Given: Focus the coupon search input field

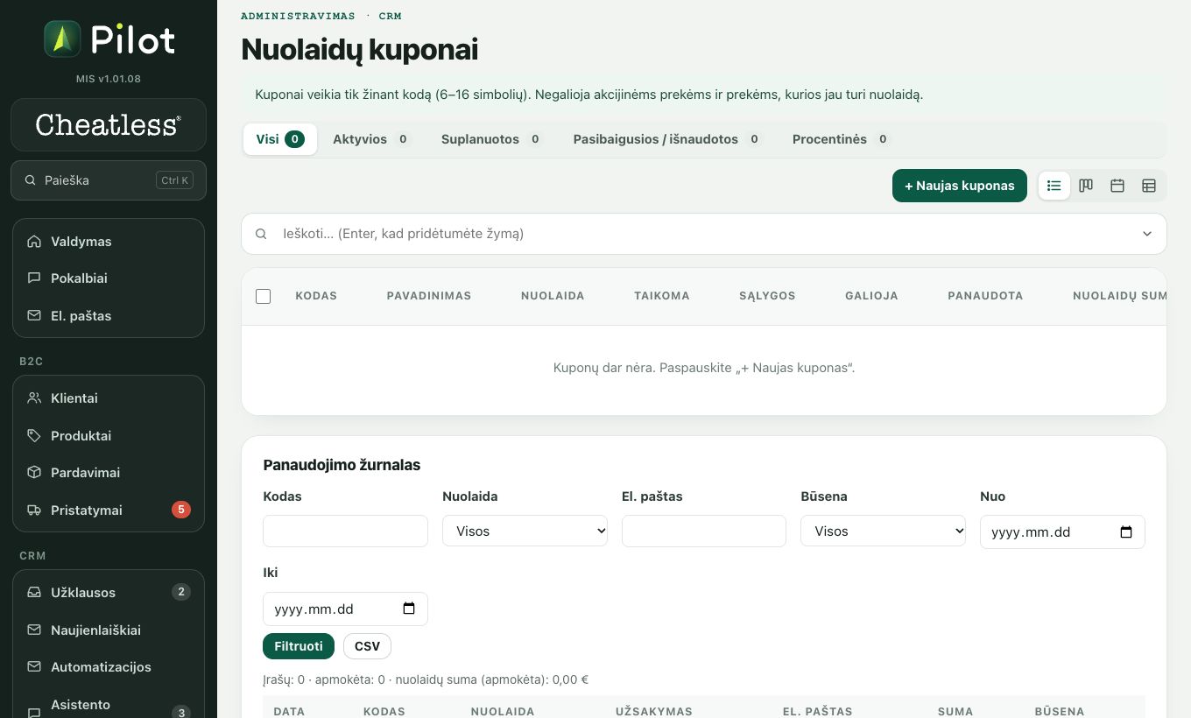Looking at the screenshot, I should (704, 234).
